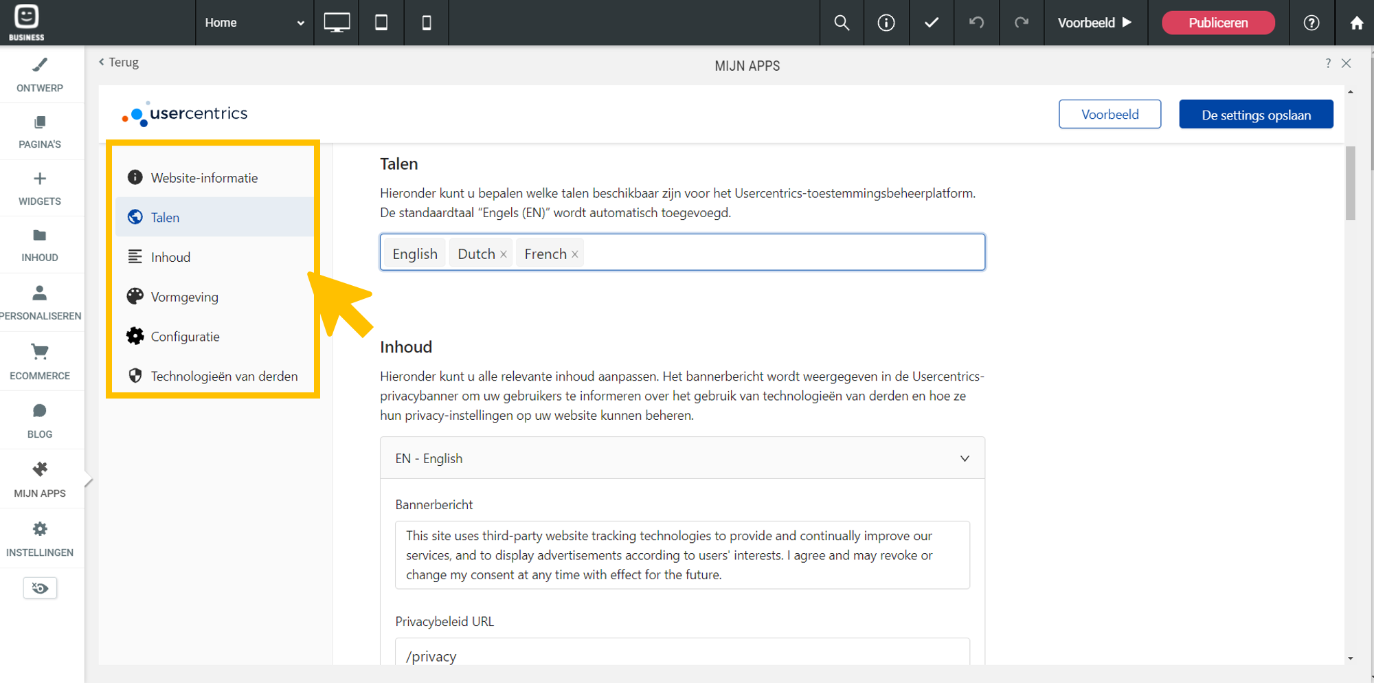Select the desktop monitor view icon
The height and width of the screenshot is (683, 1374).
(337, 23)
